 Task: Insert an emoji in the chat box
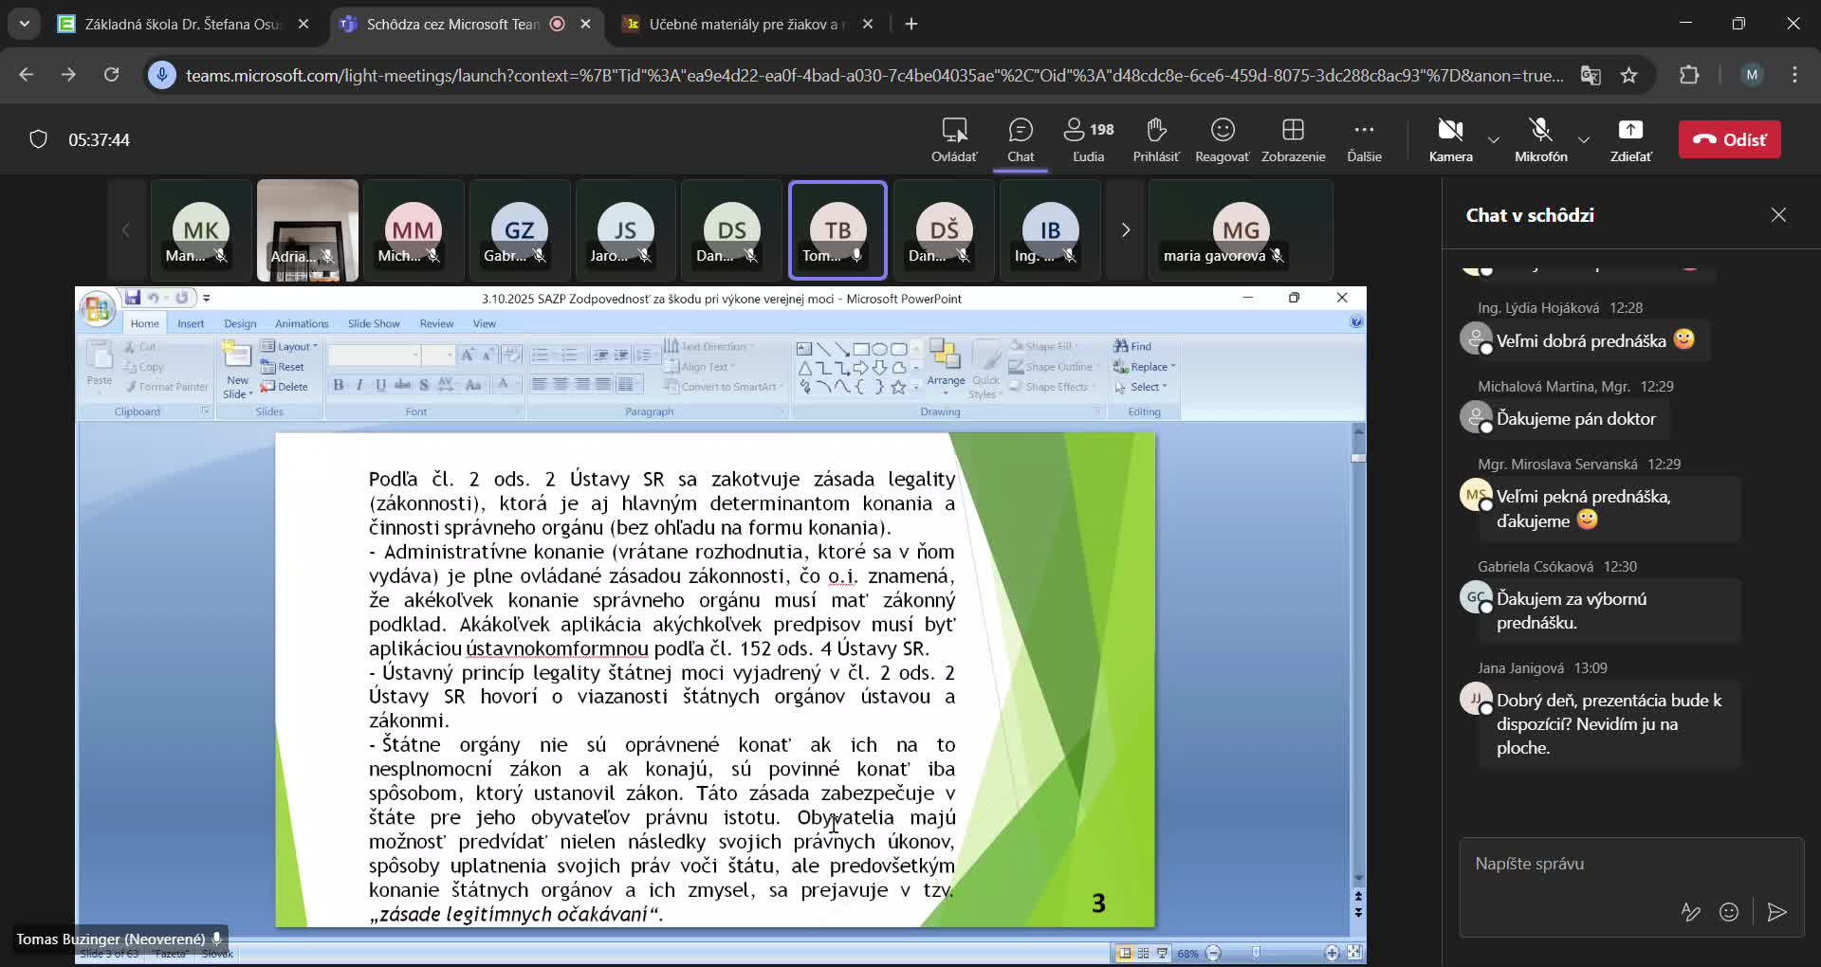click(1730, 911)
